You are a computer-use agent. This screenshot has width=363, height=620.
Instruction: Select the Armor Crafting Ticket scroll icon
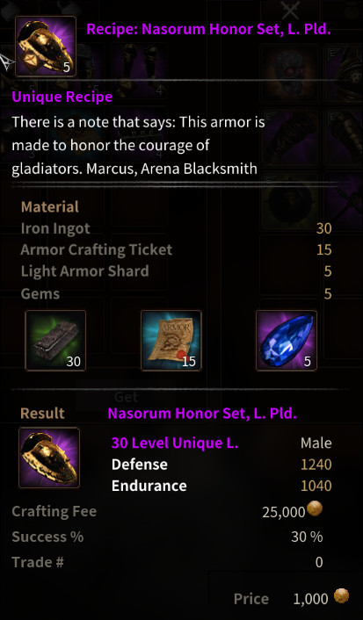(x=171, y=341)
